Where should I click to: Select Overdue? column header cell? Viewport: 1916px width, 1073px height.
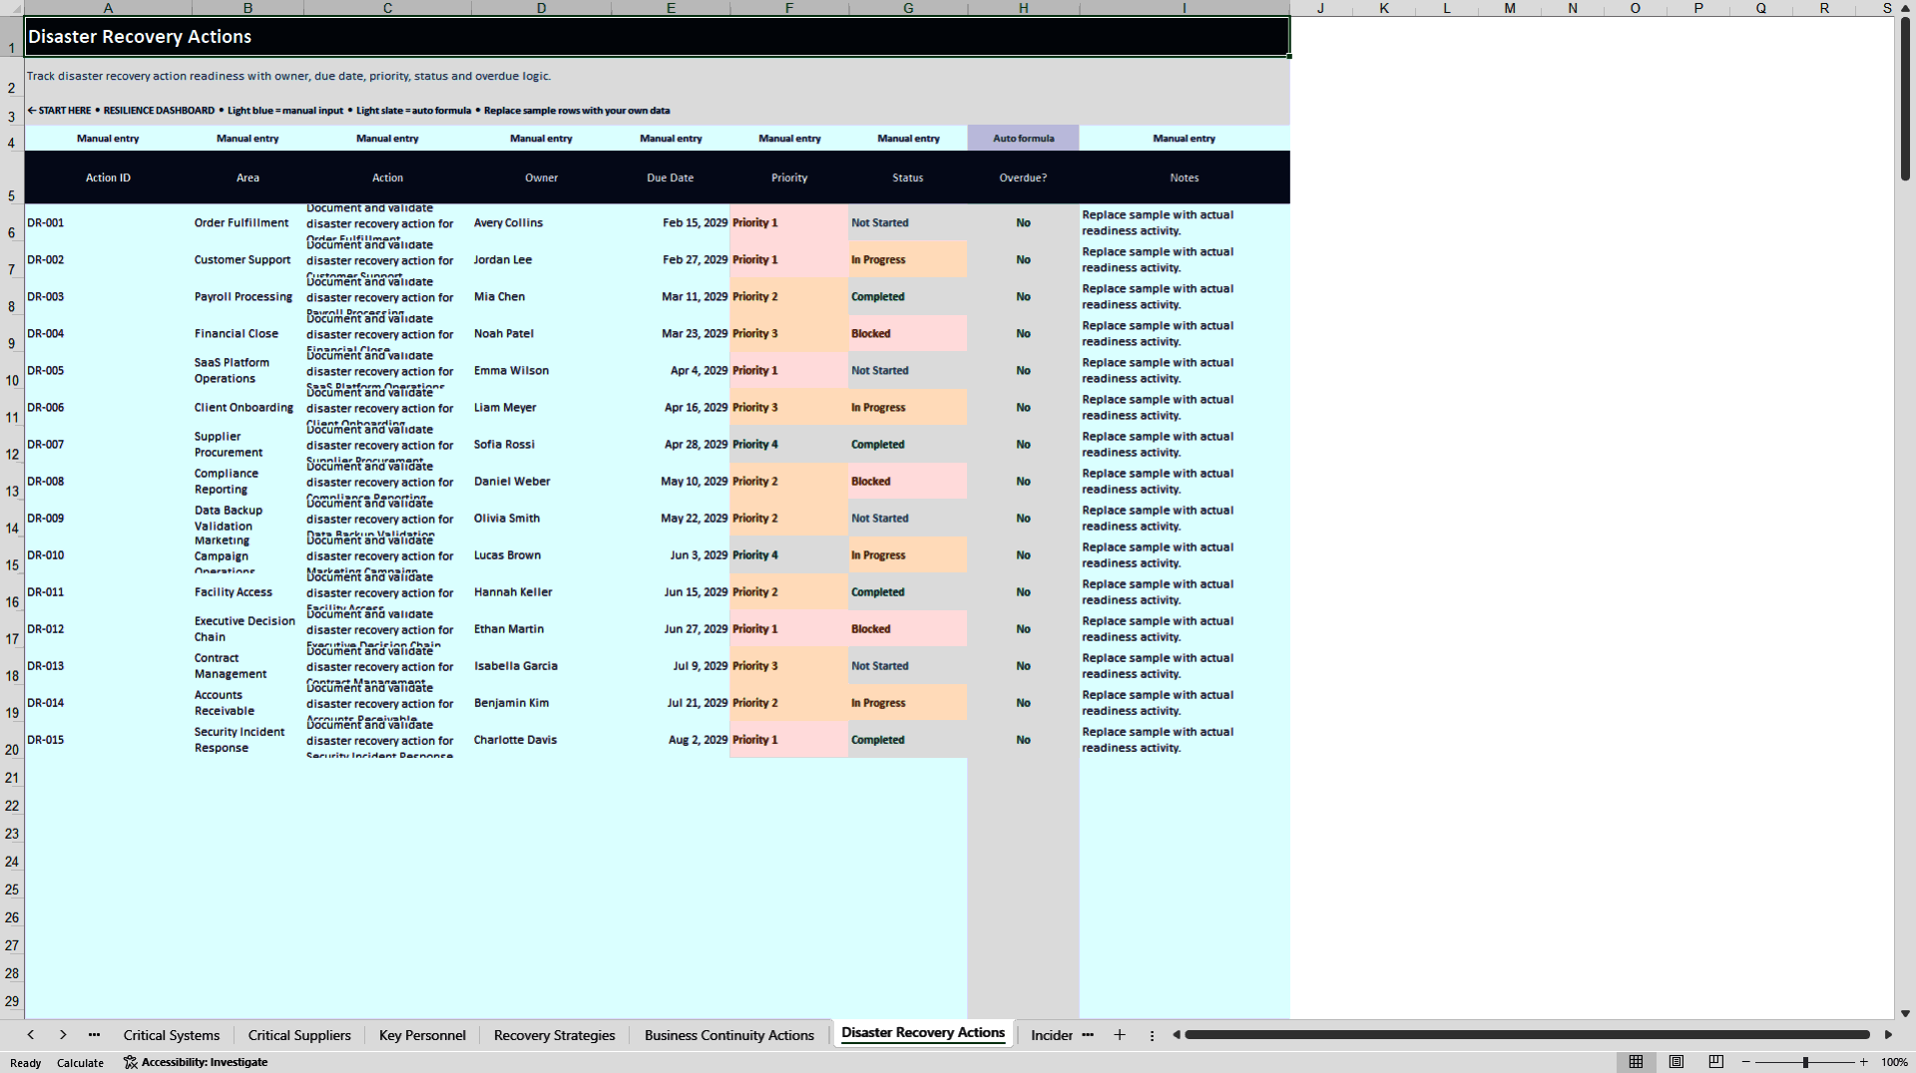click(1023, 178)
